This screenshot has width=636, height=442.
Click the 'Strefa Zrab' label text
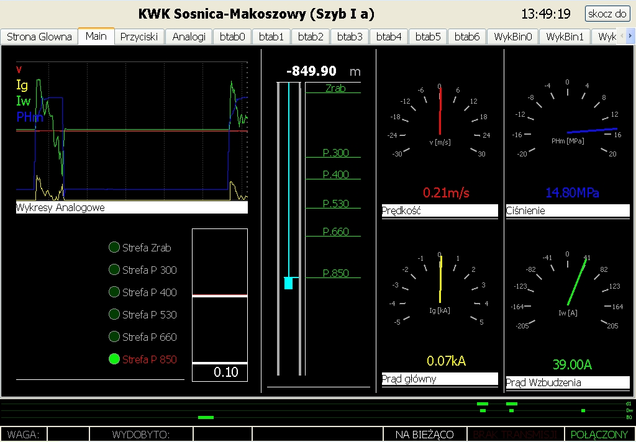coord(147,248)
